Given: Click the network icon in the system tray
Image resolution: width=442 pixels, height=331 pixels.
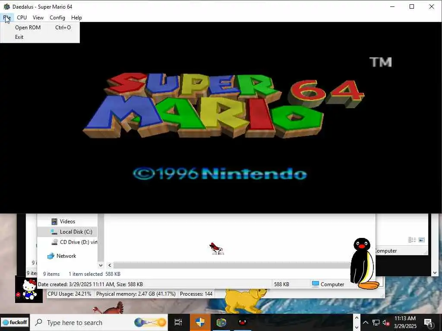Looking at the screenshot, I should (376, 322).
